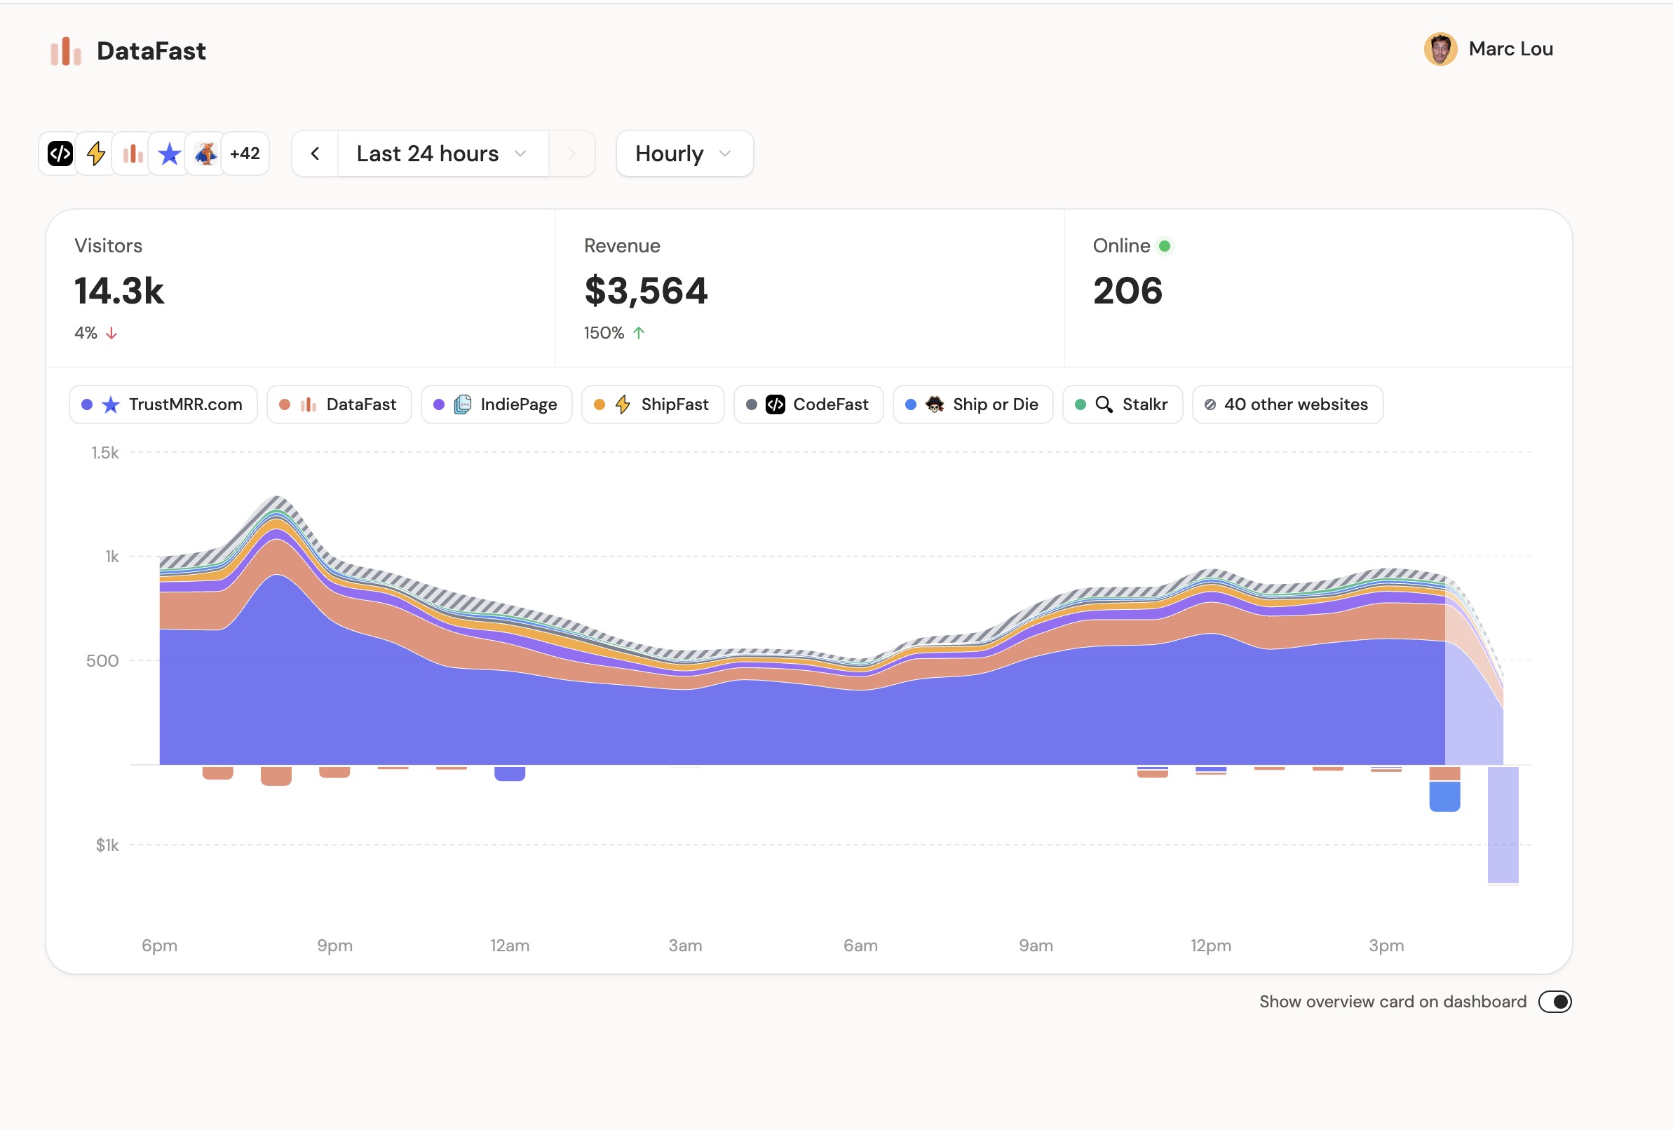Click the $1k revenue axis label

point(107,845)
